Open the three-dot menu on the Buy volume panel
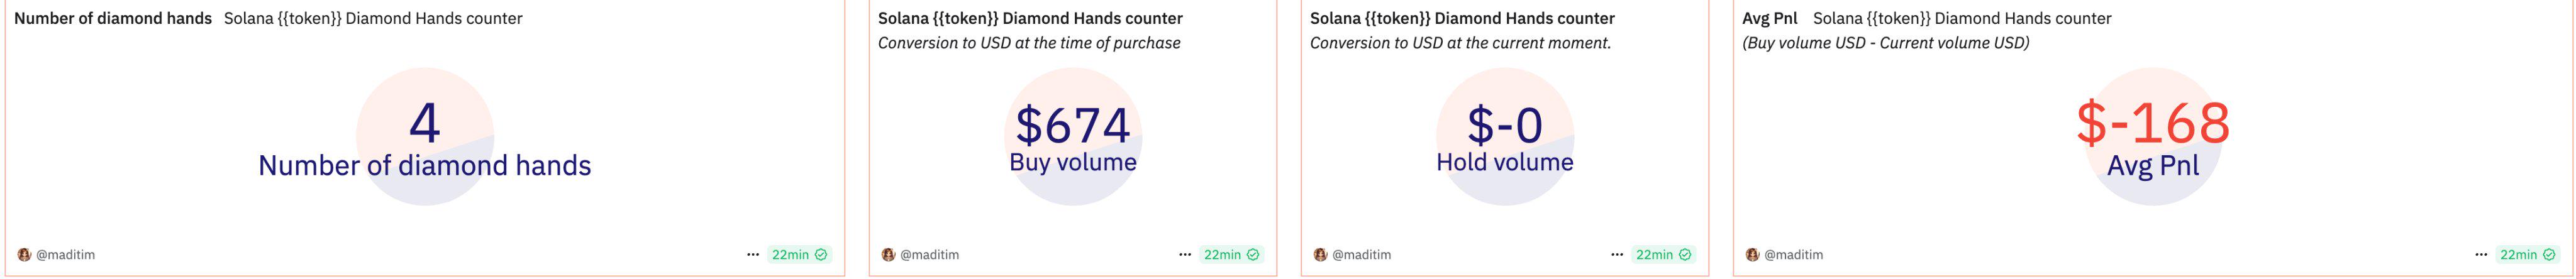2576x279 pixels. click(x=1185, y=255)
